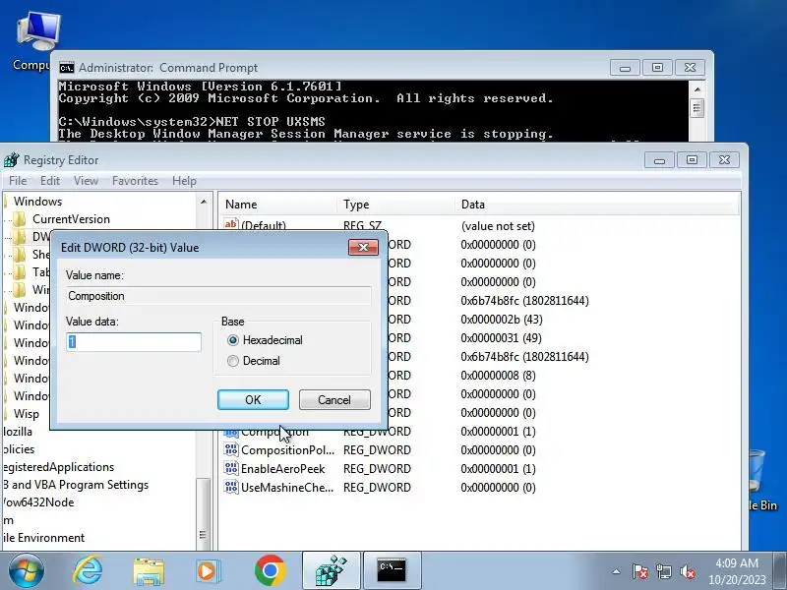Cancel the Edit DWORD dialog
Image resolution: width=787 pixels, height=590 pixels.
click(x=334, y=400)
